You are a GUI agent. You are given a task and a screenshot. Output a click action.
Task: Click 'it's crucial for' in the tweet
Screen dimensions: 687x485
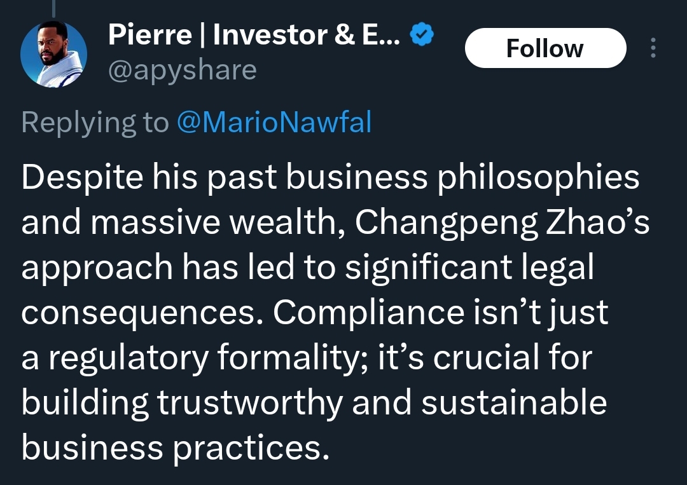[x=485, y=357]
